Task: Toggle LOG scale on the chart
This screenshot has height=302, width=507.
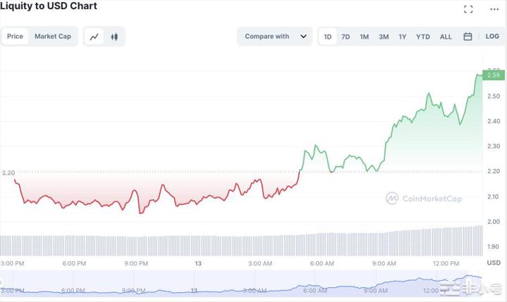Action: (x=492, y=37)
